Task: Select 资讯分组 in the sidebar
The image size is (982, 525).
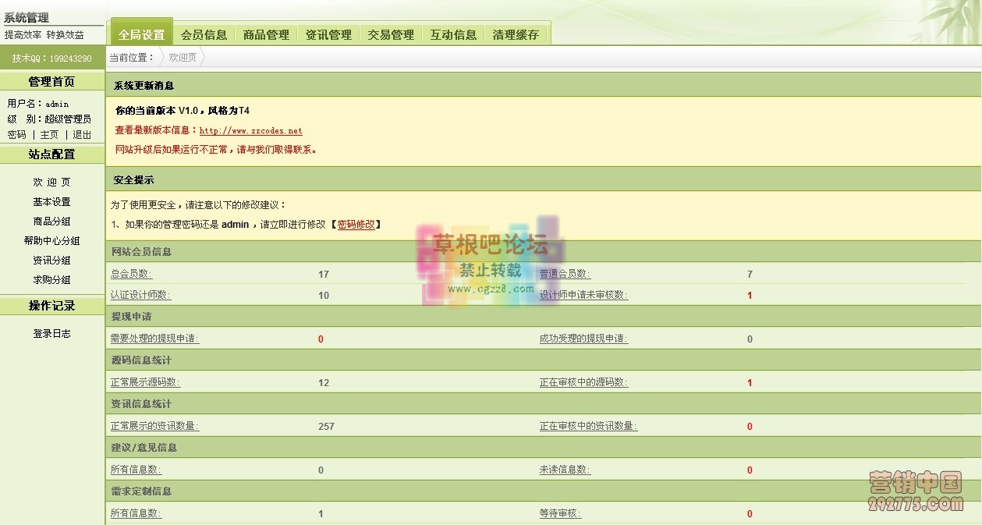Action: click(51, 260)
